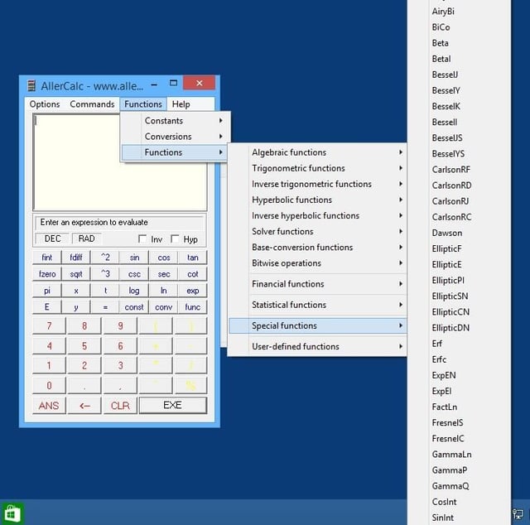Expand Algebraic functions submenu
This screenshot has height=525, width=530.
317,152
